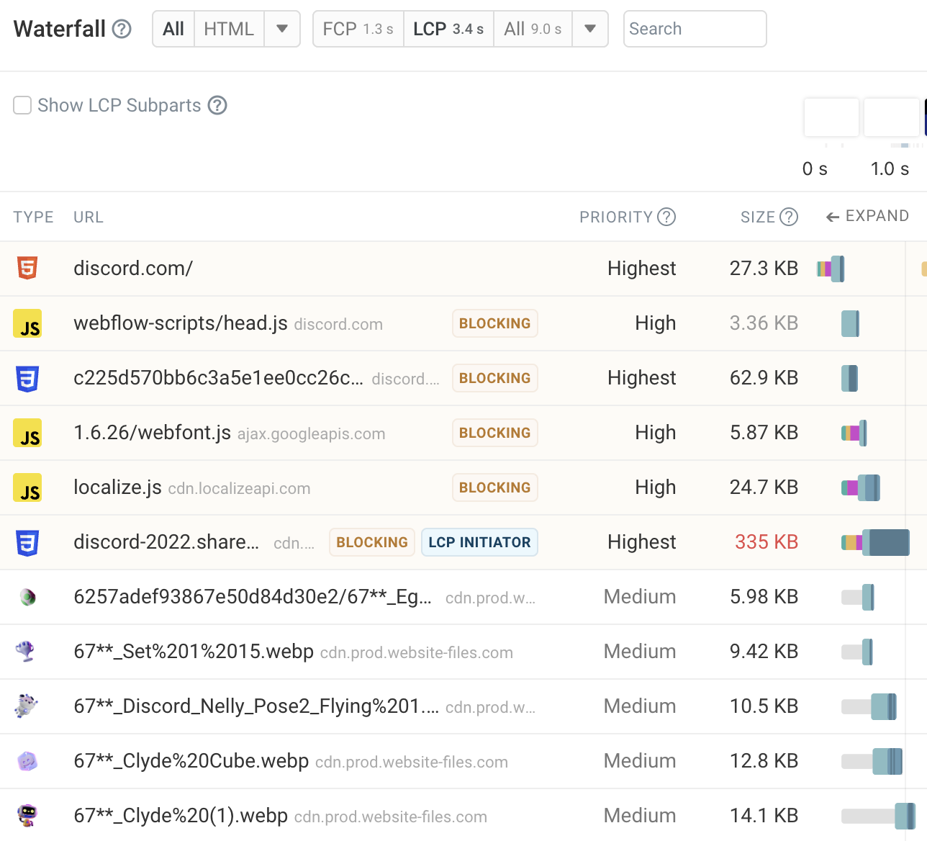Click the second filmstrip frame thumbnail
This screenshot has width=927, height=841.
pyautogui.click(x=892, y=117)
